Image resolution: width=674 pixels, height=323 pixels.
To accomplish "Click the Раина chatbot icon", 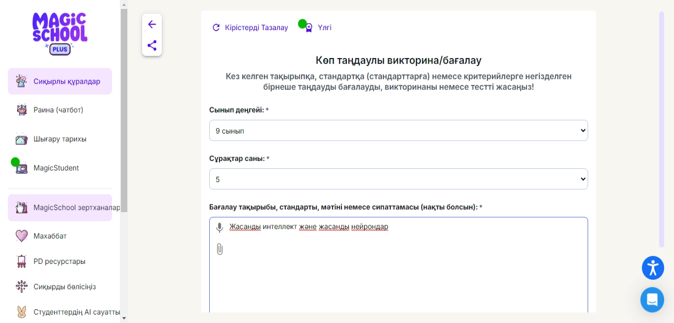I will tap(22, 110).
